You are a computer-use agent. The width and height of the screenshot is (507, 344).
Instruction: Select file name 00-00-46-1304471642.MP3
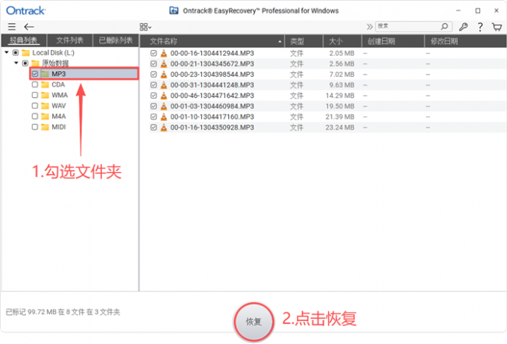tap(212, 96)
